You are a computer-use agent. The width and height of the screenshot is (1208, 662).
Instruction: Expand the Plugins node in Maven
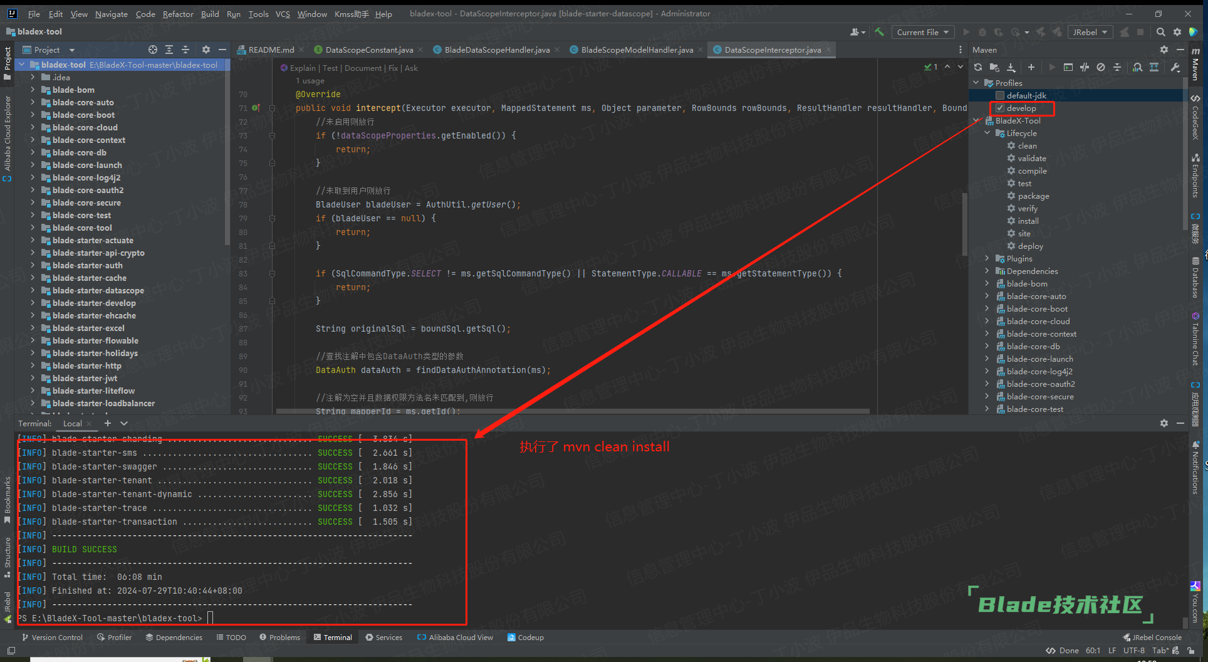click(x=987, y=258)
